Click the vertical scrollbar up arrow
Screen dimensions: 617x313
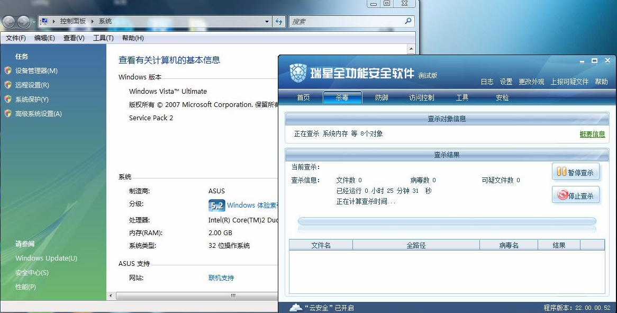[411, 49]
